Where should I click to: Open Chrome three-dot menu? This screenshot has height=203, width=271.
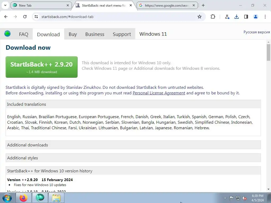[x=265, y=17]
